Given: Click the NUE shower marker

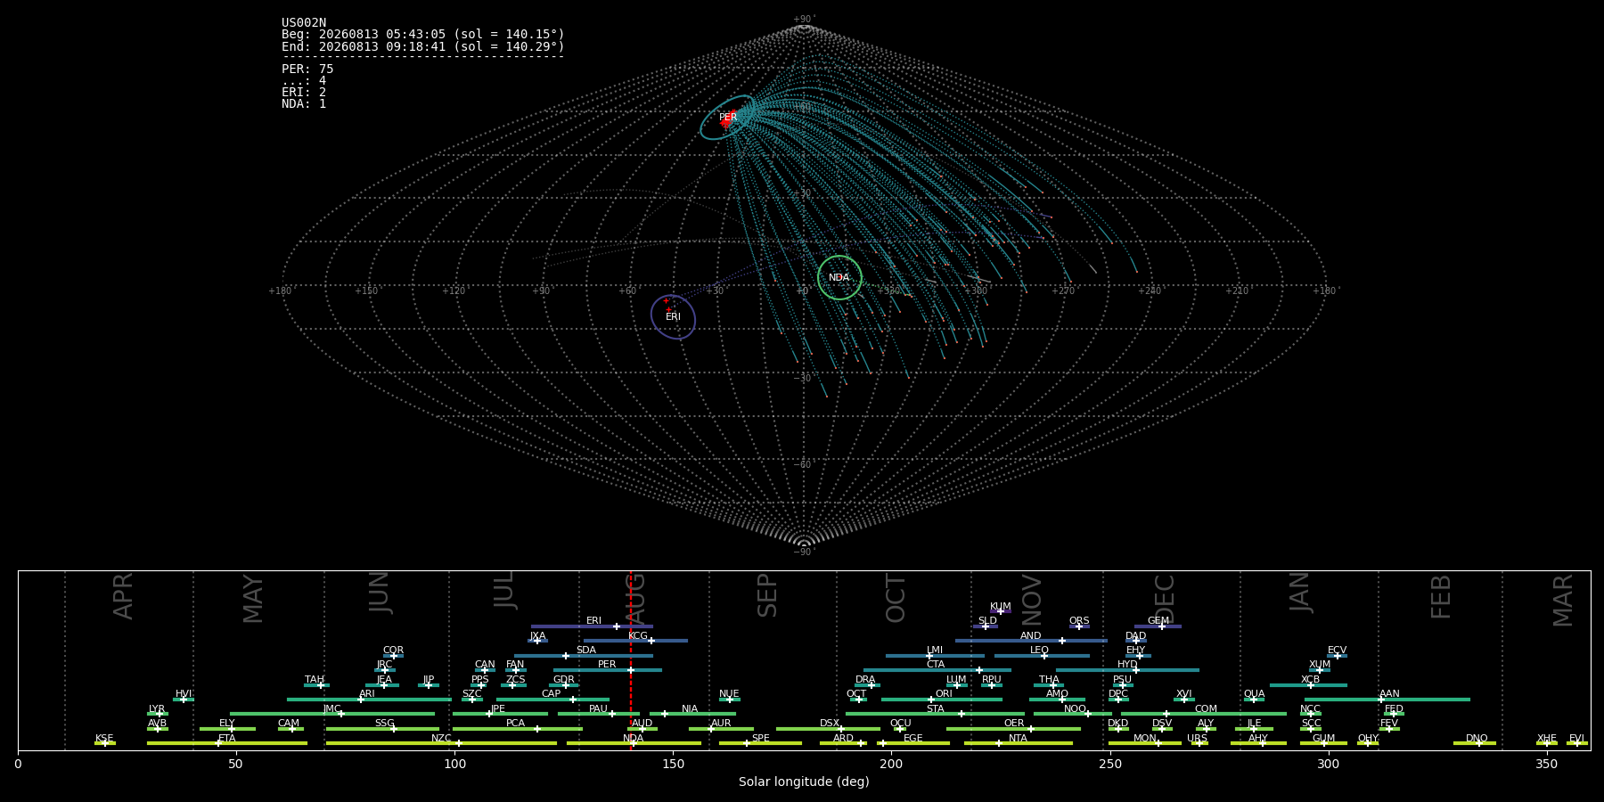Looking at the screenshot, I should point(730,700).
